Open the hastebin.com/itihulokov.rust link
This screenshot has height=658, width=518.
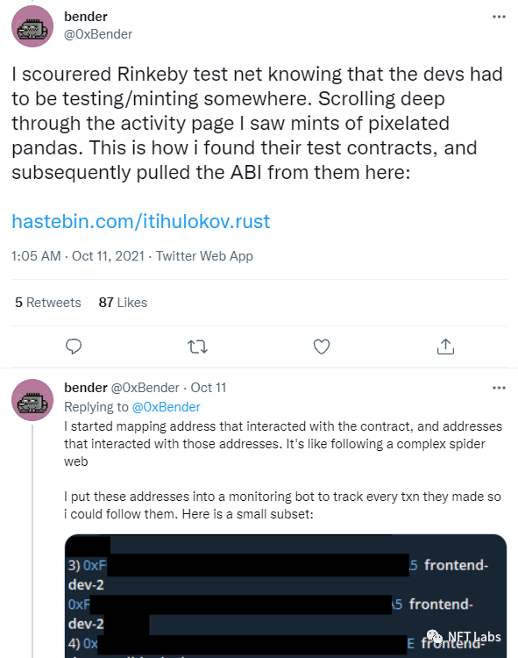coord(141,222)
